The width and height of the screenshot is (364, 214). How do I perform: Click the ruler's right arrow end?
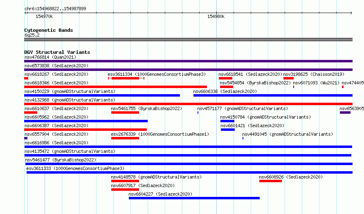351,13
